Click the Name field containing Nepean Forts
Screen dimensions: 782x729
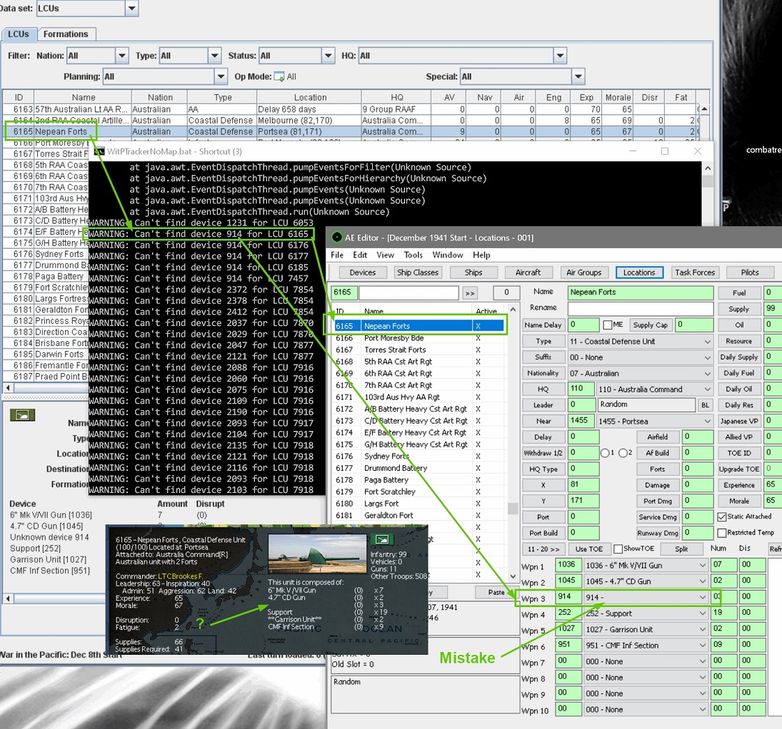pos(641,292)
